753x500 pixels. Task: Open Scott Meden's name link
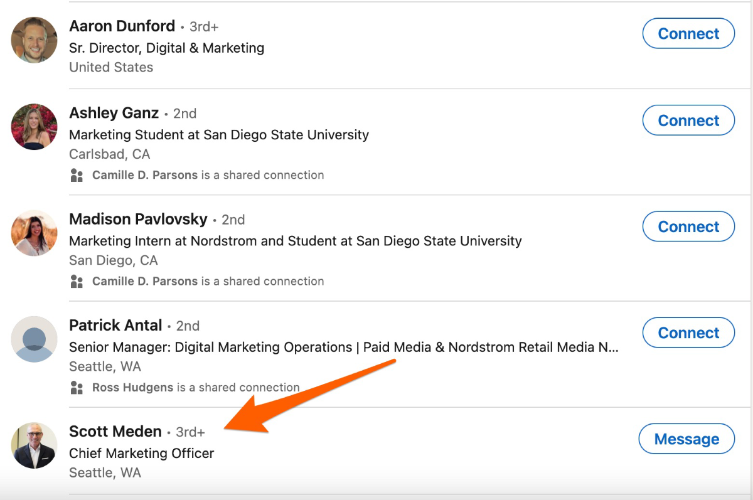(115, 432)
